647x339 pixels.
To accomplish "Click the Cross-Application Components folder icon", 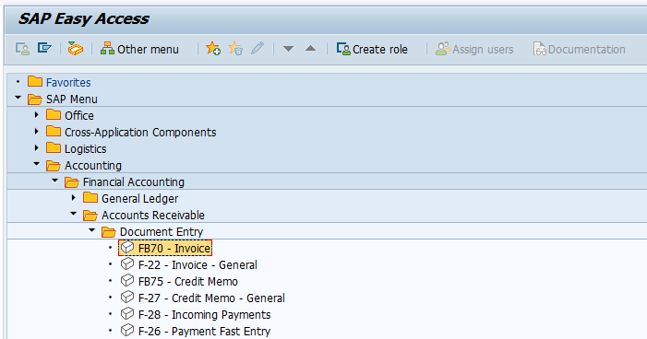I will pyautogui.click(x=54, y=131).
